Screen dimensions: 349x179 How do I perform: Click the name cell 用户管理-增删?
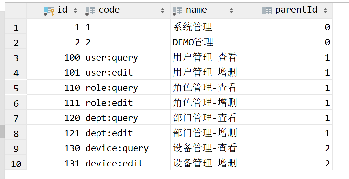click(205, 72)
